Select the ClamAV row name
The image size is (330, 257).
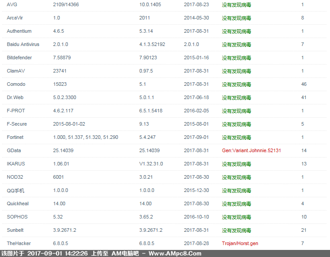[x=16, y=71]
